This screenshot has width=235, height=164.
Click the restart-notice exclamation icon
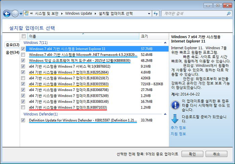tap(175, 105)
